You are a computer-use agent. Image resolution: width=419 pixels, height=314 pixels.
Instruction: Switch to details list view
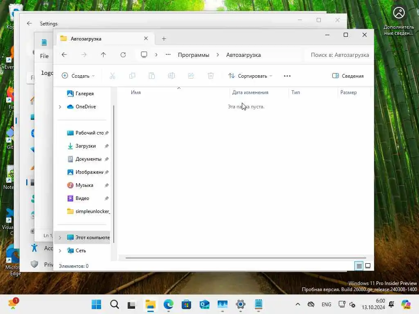point(359,266)
